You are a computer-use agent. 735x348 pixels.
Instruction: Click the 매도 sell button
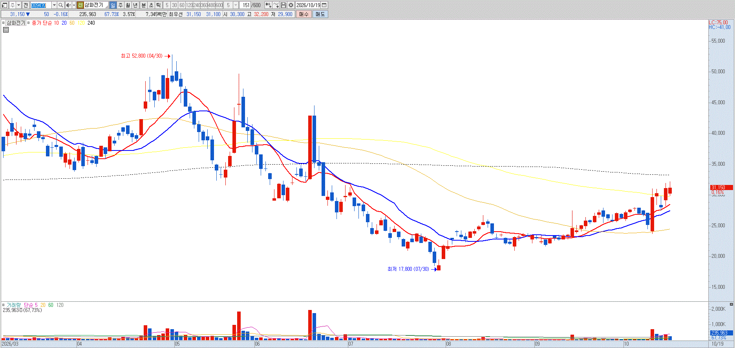(320, 14)
